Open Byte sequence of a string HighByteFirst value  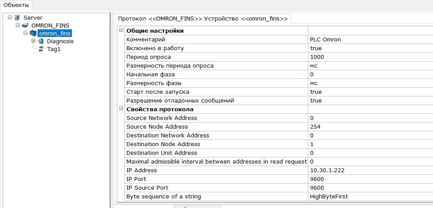click(370, 196)
